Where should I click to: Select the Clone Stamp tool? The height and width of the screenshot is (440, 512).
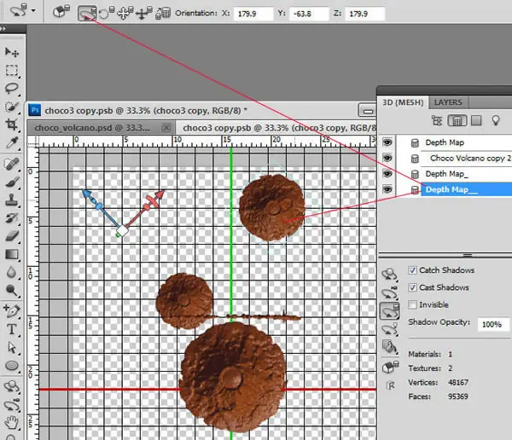(x=11, y=200)
